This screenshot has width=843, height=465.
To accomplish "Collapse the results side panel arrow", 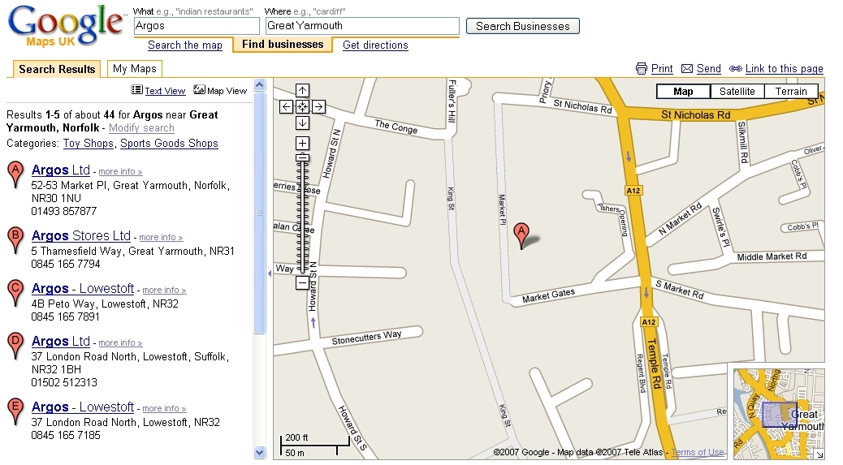I will click(269, 273).
